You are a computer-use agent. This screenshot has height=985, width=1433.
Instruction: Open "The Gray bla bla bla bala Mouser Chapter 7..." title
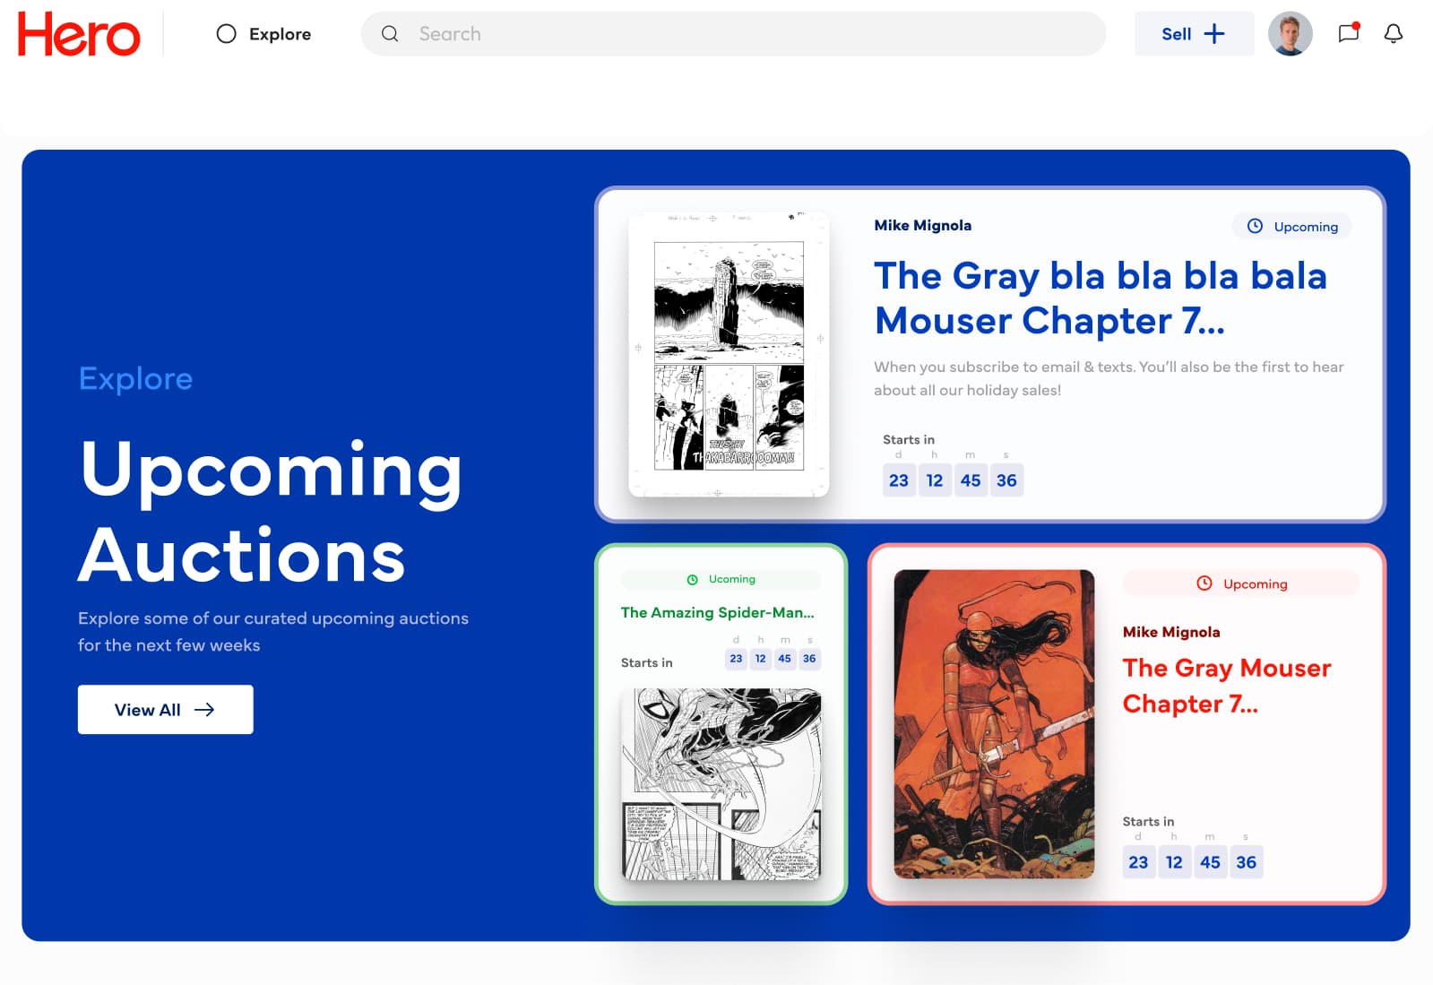pyautogui.click(x=1101, y=298)
